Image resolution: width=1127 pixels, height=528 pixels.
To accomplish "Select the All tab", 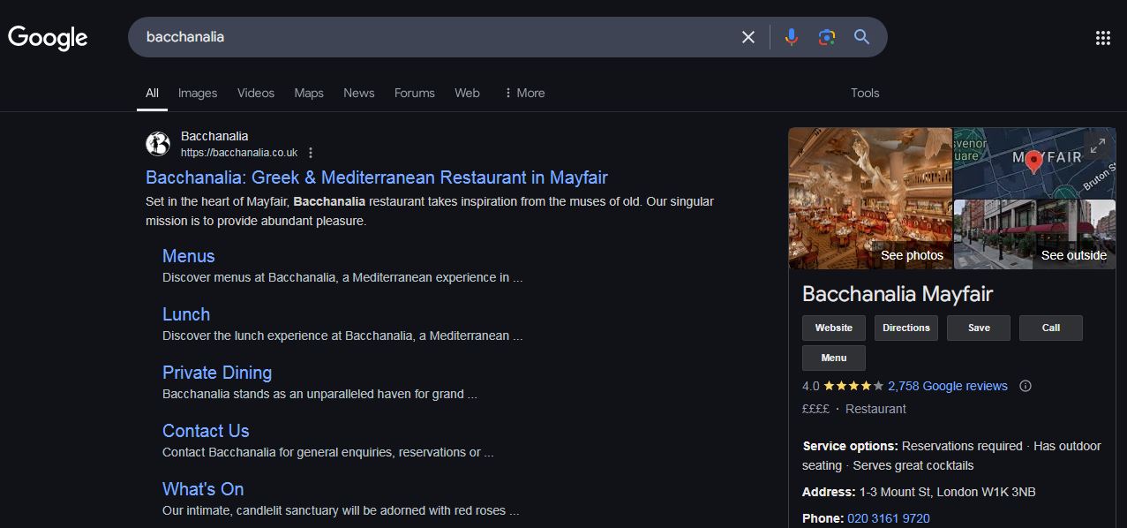I will click(152, 93).
